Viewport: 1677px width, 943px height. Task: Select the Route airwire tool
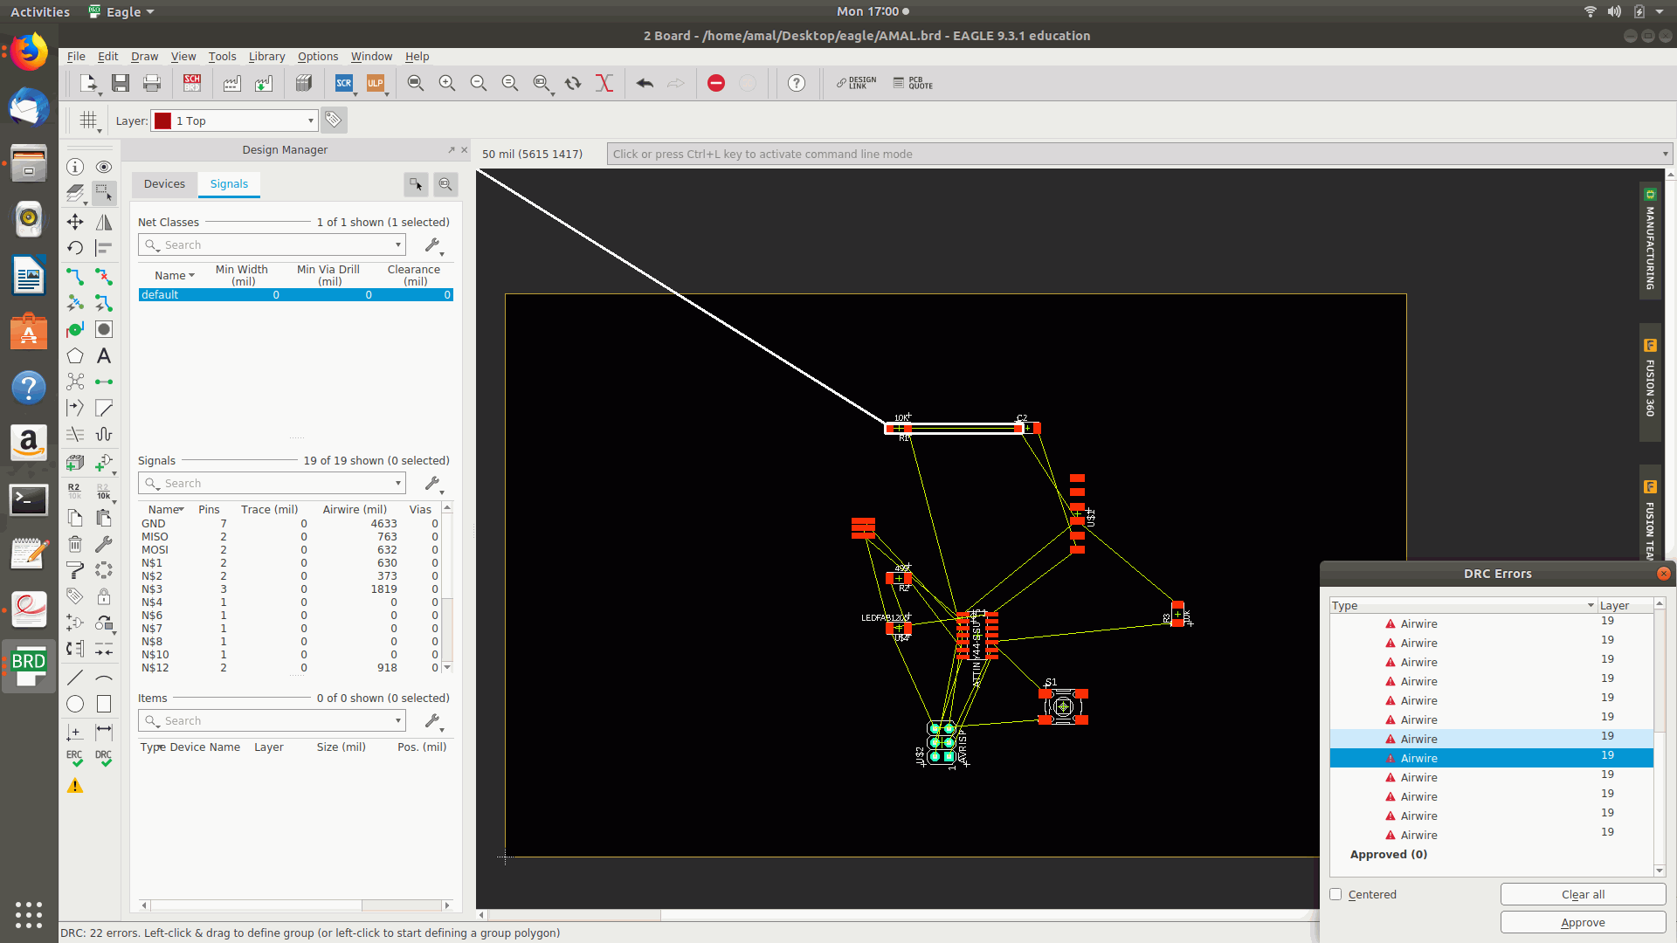point(75,277)
